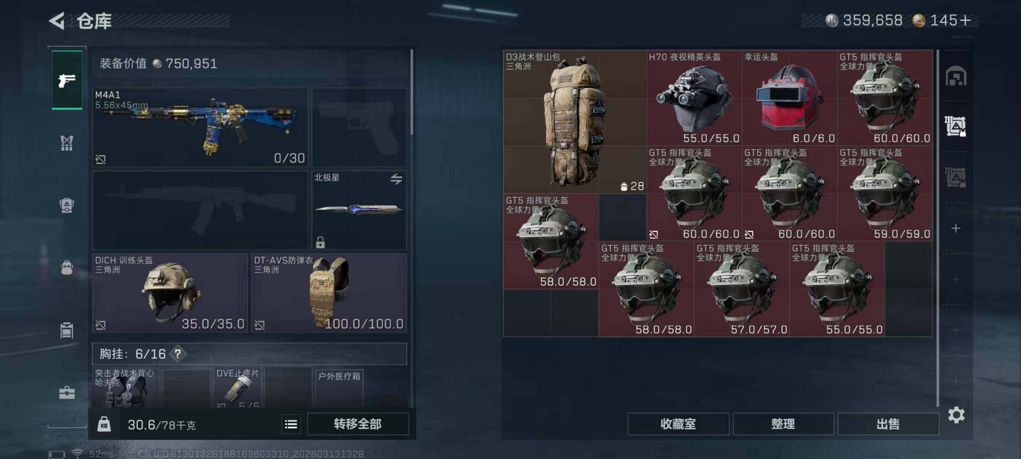The image size is (1021, 459).
Task: Open the safe house icon in right panel
Action: click(x=956, y=76)
